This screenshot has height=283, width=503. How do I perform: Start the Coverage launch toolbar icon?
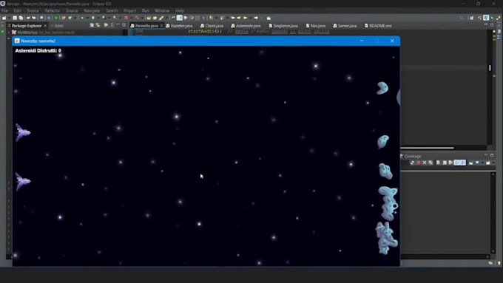tap(104, 18)
